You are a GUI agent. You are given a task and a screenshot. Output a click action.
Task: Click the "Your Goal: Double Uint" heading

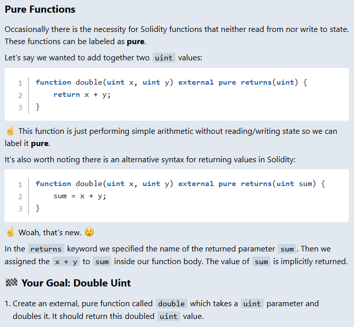(76, 283)
